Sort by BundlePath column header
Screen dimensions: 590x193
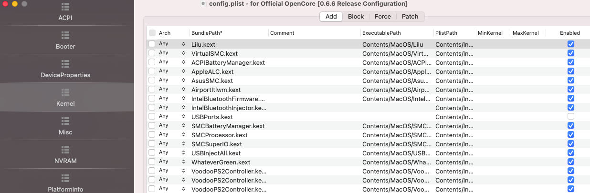(207, 33)
